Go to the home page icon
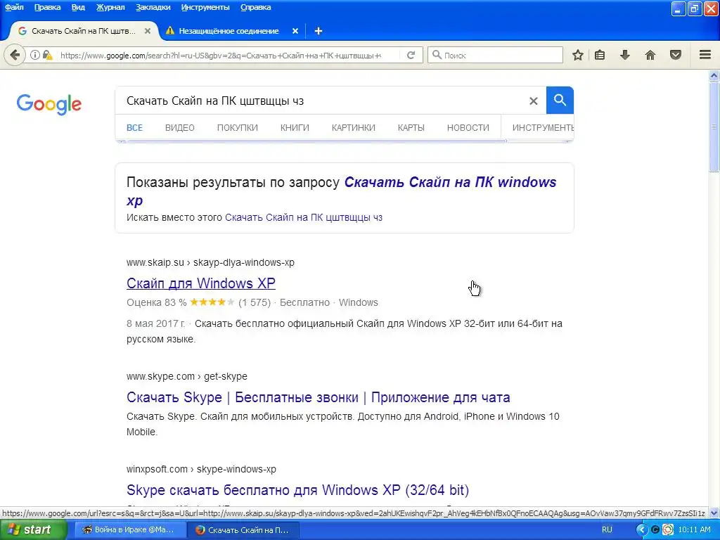This screenshot has height=540, width=720. 650,55
